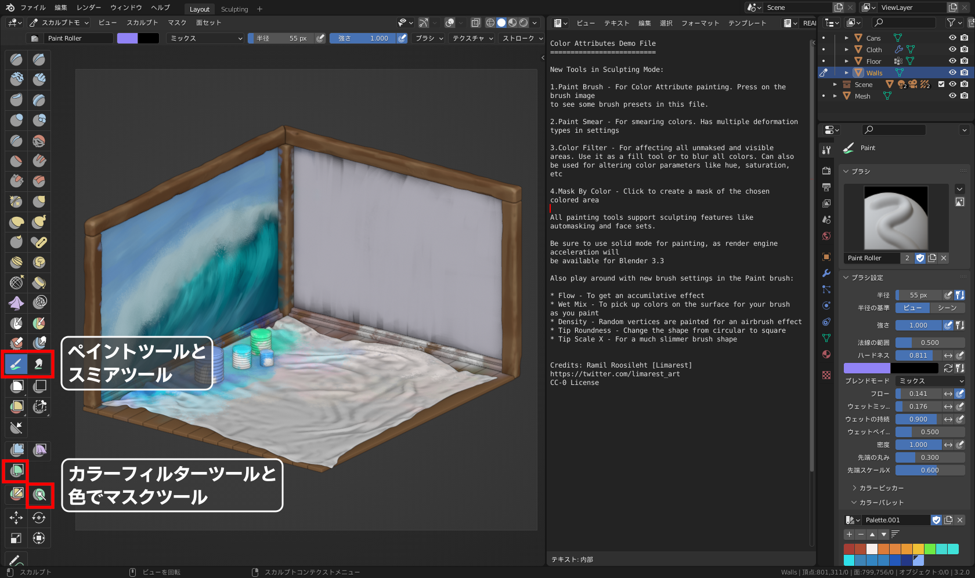The width and height of the screenshot is (975, 578).
Task: Select a red swatch in Palette.001
Action: point(848,547)
